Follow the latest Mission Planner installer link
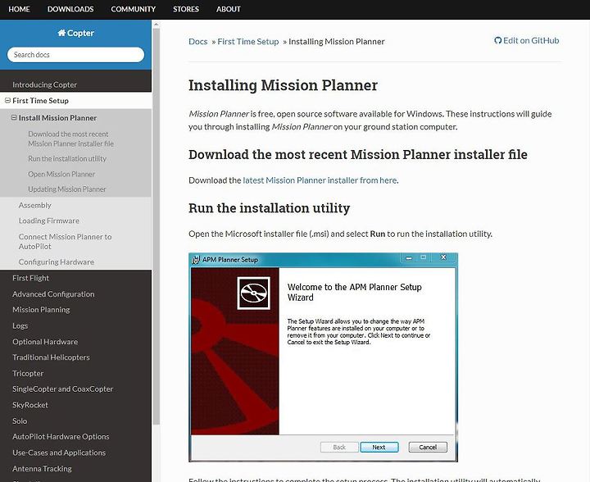The width and height of the screenshot is (590, 482). pos(320,180)
